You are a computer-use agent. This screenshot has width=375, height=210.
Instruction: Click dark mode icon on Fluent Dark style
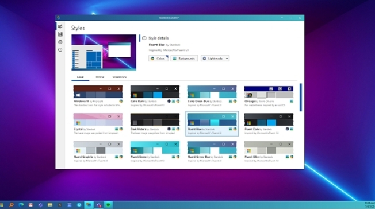(x=287, y=129)
